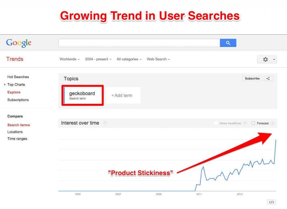Click the Google logo
Image resolution: width=287 pixels, height=209 pixels.
[18, 43]
